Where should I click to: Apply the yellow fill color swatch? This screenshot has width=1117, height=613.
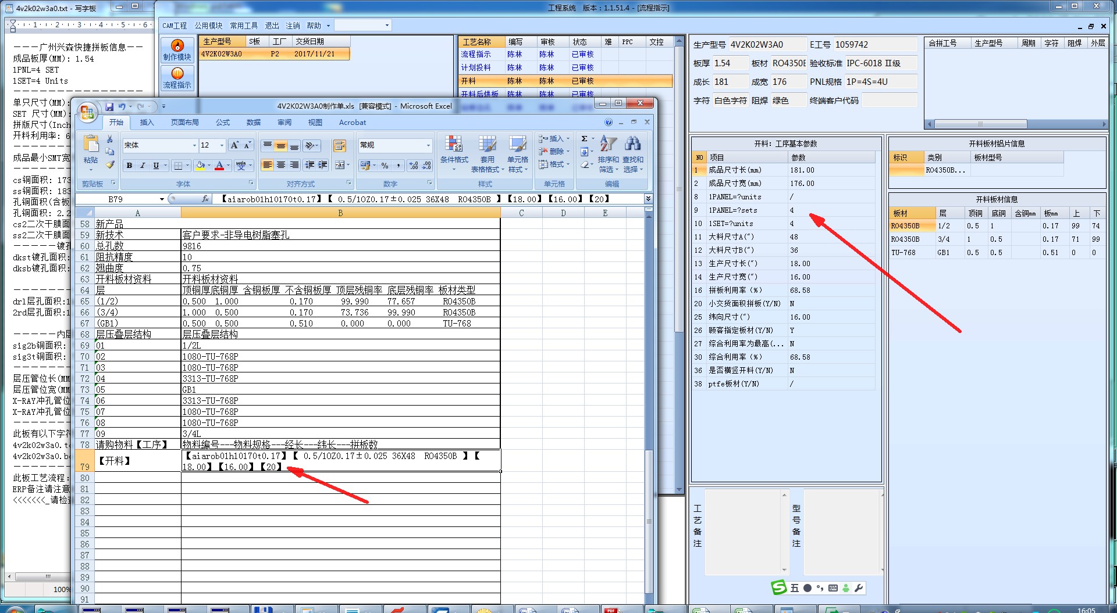tap(200, 166)
